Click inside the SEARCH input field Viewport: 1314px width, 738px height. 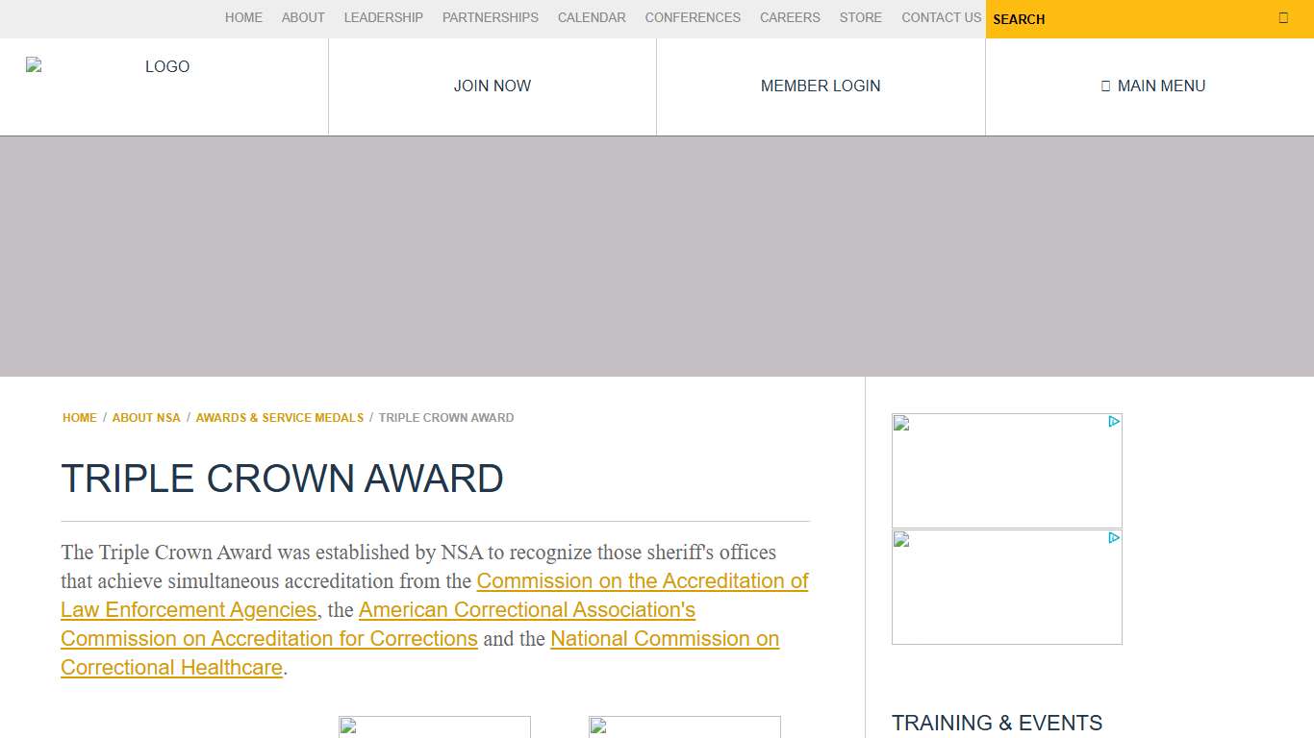(x=1106, y=19)
